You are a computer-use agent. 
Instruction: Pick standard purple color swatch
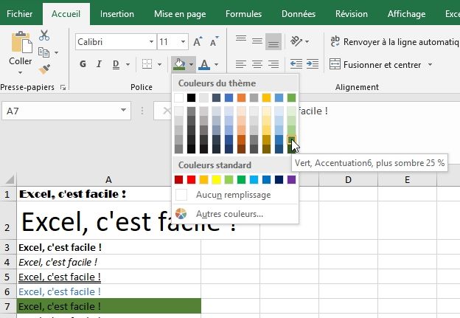pyautogui.click(x=292, y=179)
